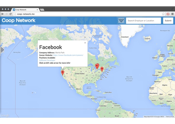Click the 'Bering Sea' map label

click(17, 52)
